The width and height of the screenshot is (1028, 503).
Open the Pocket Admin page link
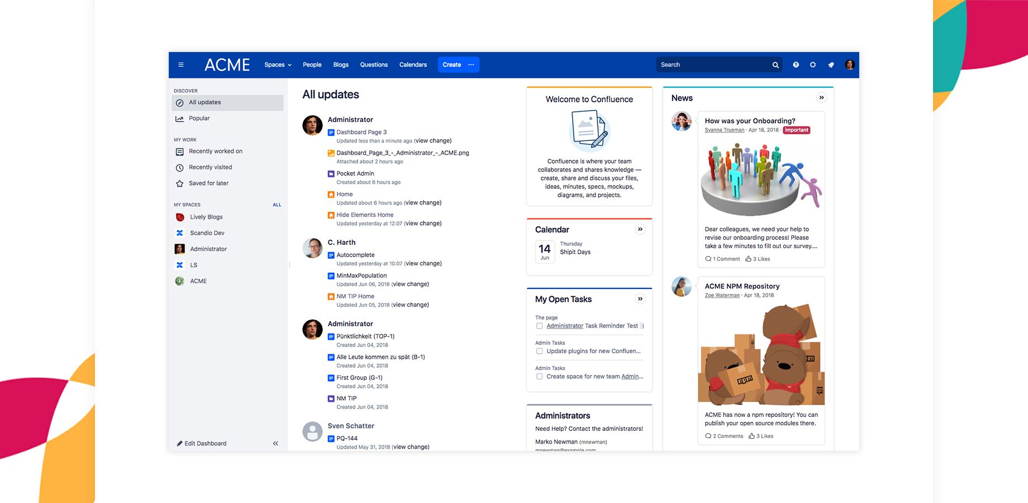[x=355, y=174]
